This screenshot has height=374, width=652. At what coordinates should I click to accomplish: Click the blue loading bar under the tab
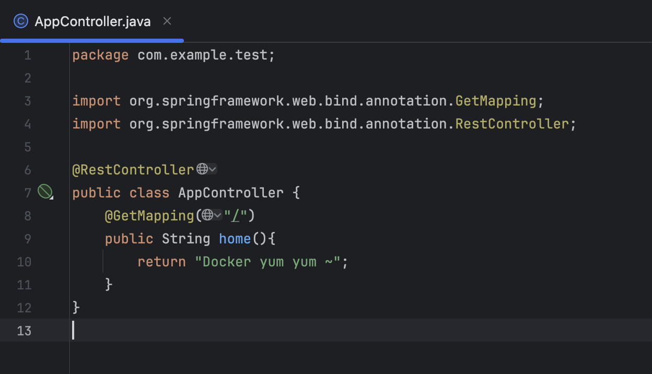pos(91,40)
